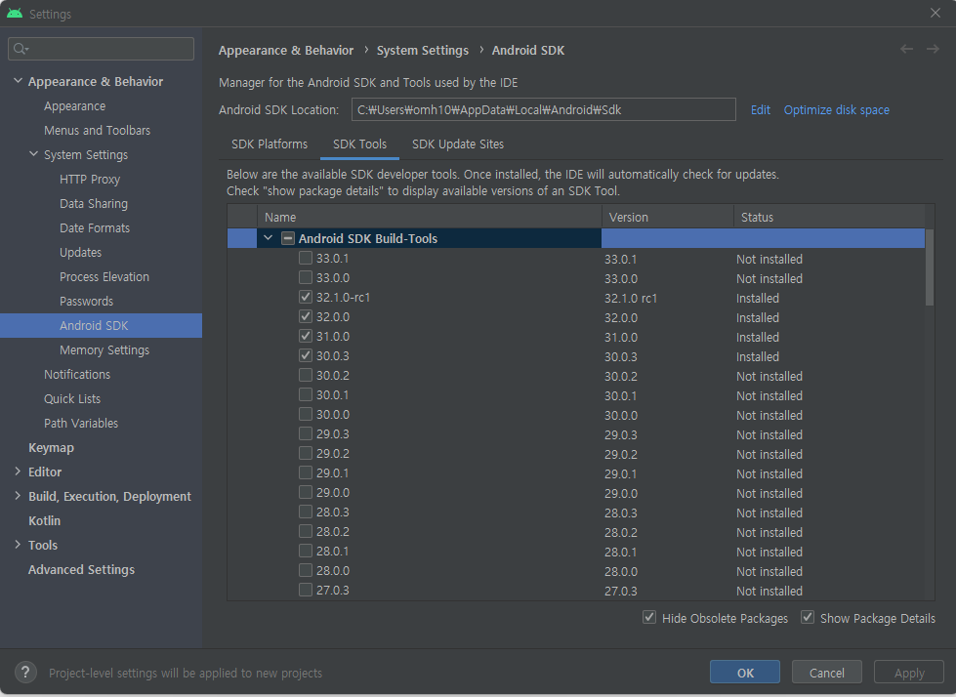This screenshot has width=956, height=697.
Task: Open help with the question mark icon
Action: (25, 673)
